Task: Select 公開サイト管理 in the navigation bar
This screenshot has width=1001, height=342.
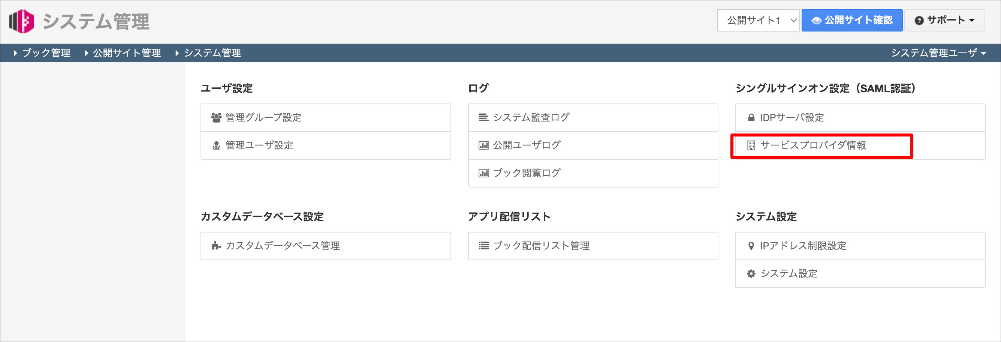Action: pyautogui.click(x=123, y=53)
